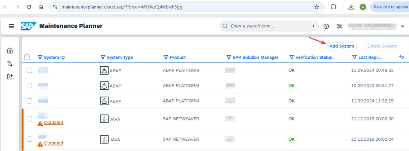This screenshot has width=409, height=151.
Task: Open site information icon in address bar
Action: point(55,7)
